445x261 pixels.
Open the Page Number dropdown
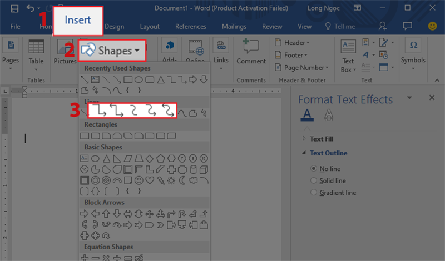click(304, 67)
